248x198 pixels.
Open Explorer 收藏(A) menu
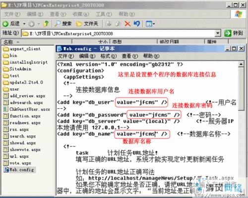pos(81,14)
